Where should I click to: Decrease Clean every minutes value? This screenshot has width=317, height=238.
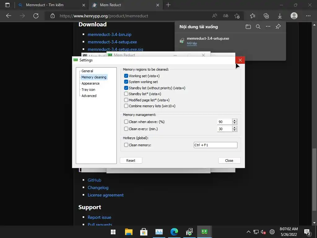(x=235, y=130)
